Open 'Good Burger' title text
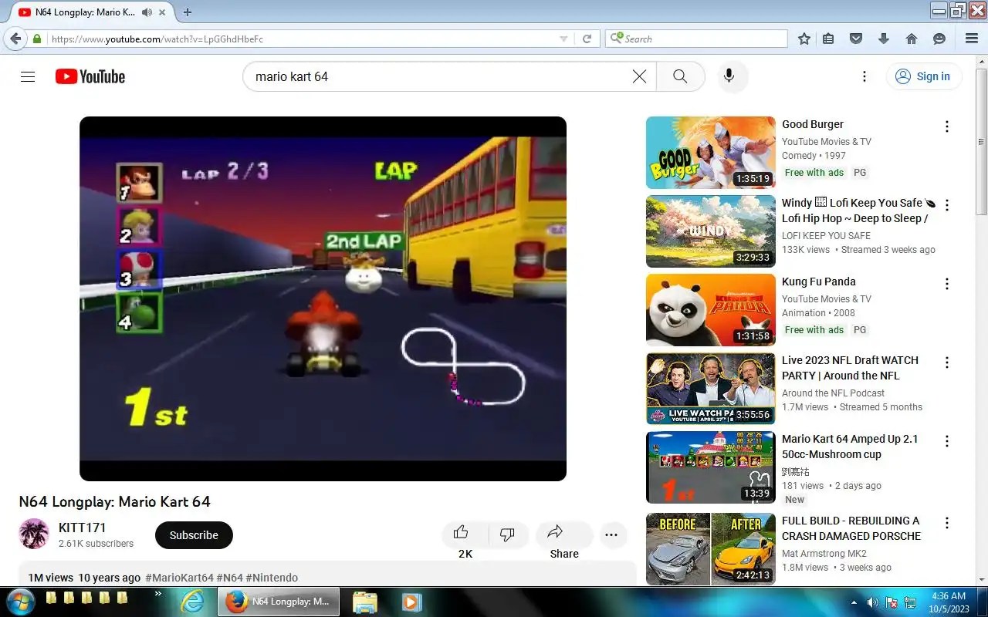The image size is (988, 617). pos(813,124)
